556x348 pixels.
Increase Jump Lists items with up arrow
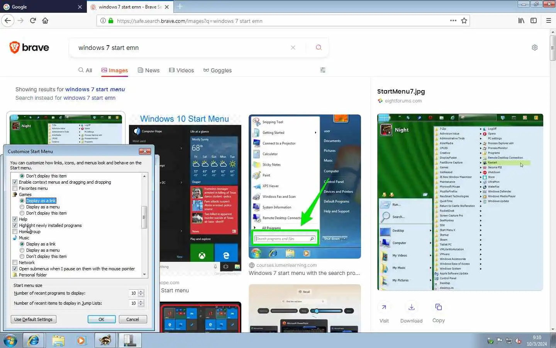coord(141,302)
